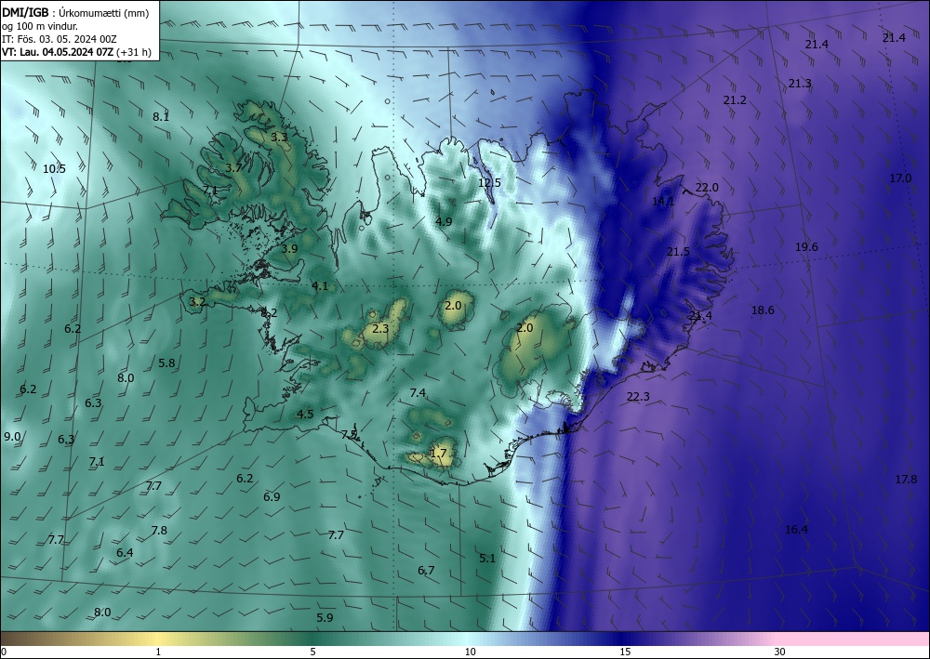Click the title line 'DMI/IGB : Úrkomumætti (mm)'
The height and width of the screenshot is (659, 930).
point(75,13)
